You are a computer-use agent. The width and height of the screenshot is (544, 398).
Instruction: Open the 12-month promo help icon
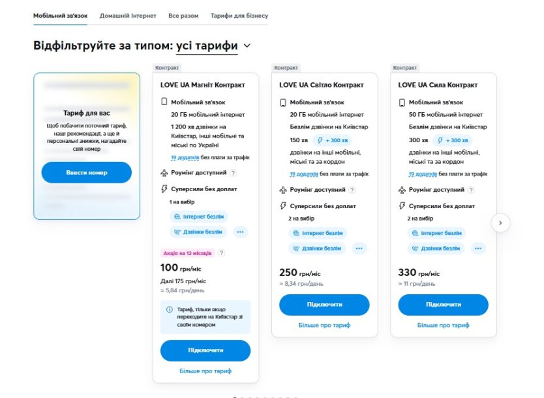(x=222, y=253)
